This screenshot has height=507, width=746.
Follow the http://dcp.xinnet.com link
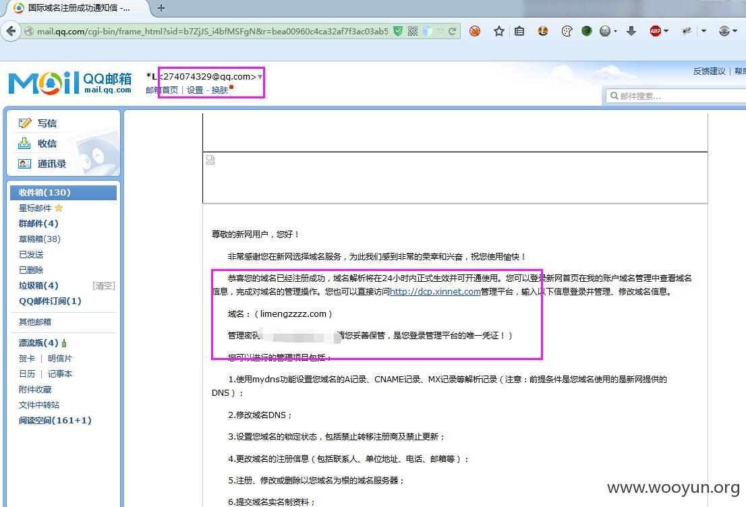[x=435, y=291]
